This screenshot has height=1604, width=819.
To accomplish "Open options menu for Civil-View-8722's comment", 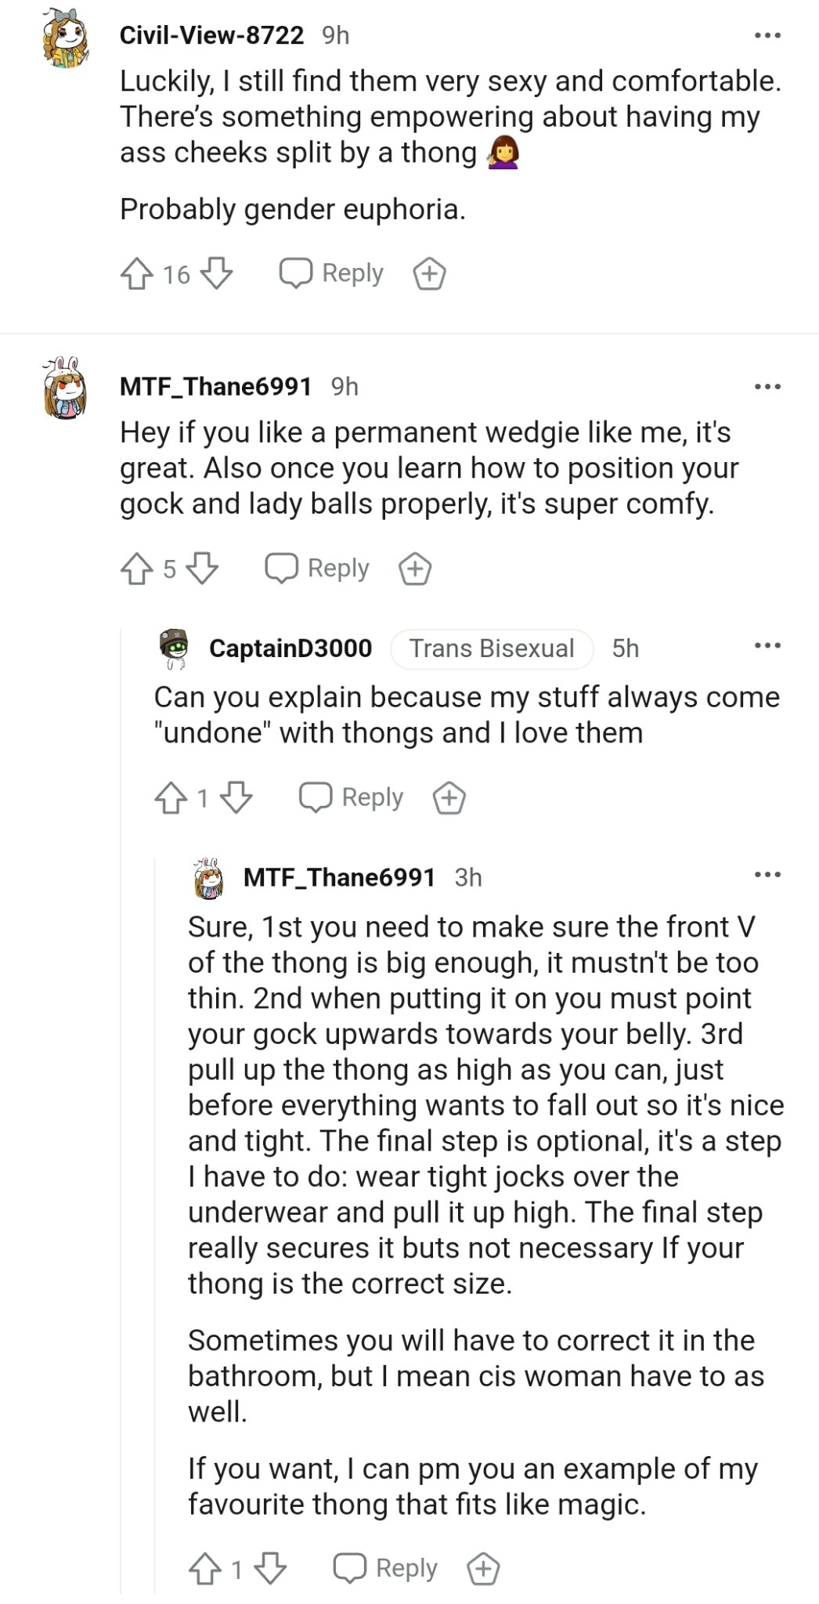I will 767,35.
